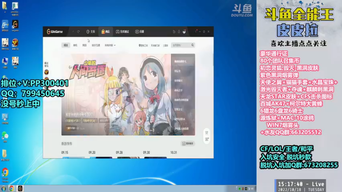Select the highlighted top entry in banner game list
The height and width of the screenshot is (192, 342).
[183, 61]
